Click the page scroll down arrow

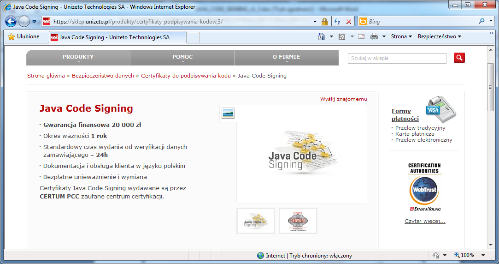click(491, 245)
